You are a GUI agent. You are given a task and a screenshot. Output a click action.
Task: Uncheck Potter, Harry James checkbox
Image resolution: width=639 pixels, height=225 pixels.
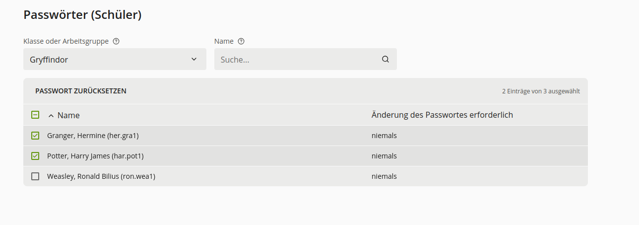tap(35, 156)
